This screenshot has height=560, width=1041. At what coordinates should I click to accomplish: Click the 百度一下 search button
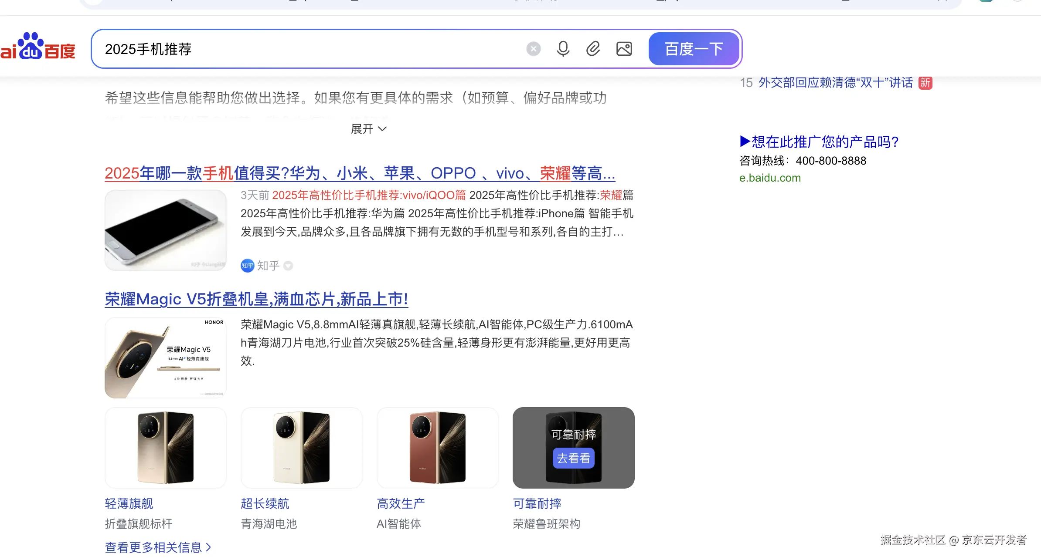coord(694,49)
